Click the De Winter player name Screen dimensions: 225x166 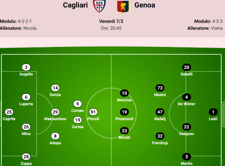[x=187, y=104]
